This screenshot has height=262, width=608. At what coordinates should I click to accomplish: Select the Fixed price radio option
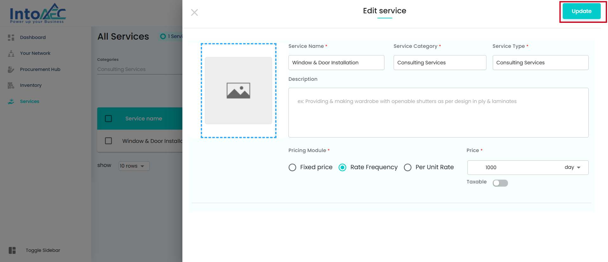[x=292, y=167]
